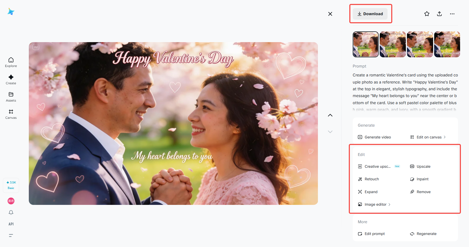Select the second Valentine card thumbnail

pos(393,44)
